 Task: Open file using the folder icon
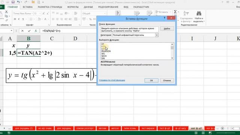33,2
